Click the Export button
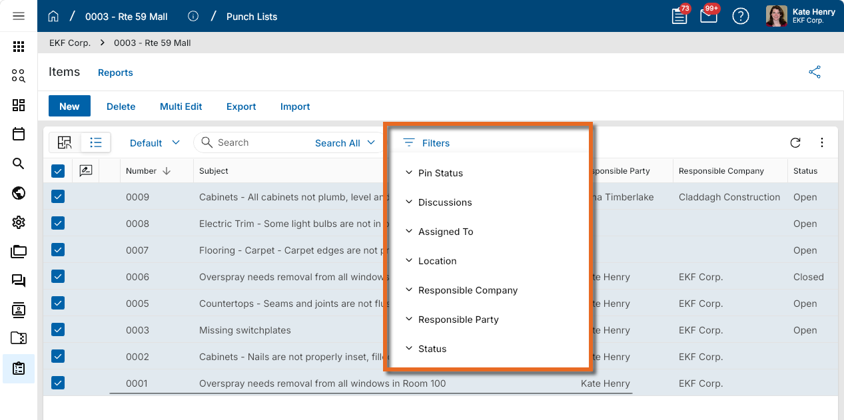The height and width of the screenshot is (420, 844). pyautogui.click(x=241, y=106)
